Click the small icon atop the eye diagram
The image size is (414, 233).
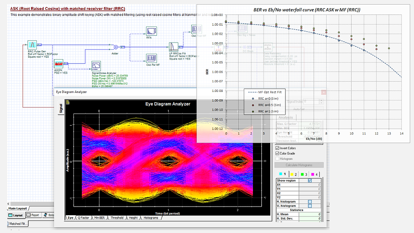click(x=67, y=102)
